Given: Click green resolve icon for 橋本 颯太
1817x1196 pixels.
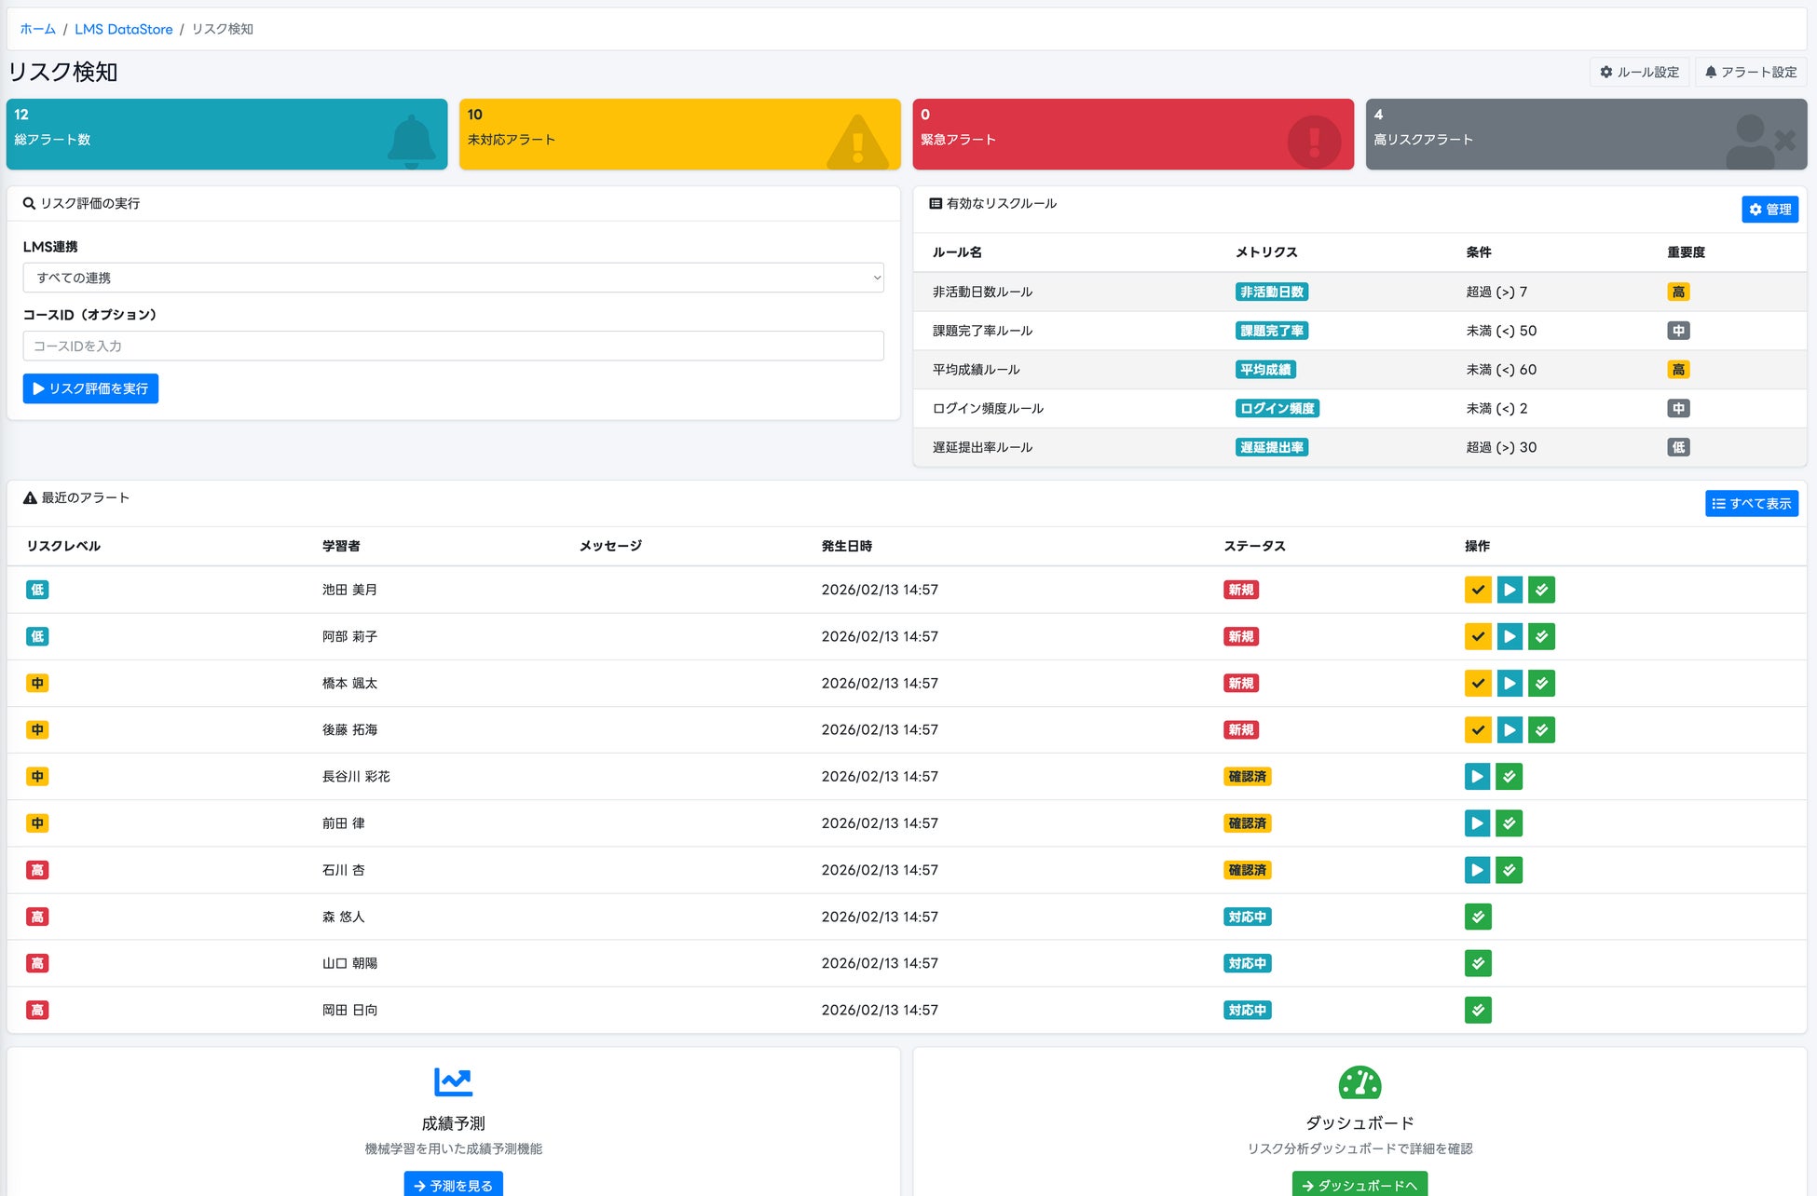Looking at the screenshot, I should (x=1541, y=683).
